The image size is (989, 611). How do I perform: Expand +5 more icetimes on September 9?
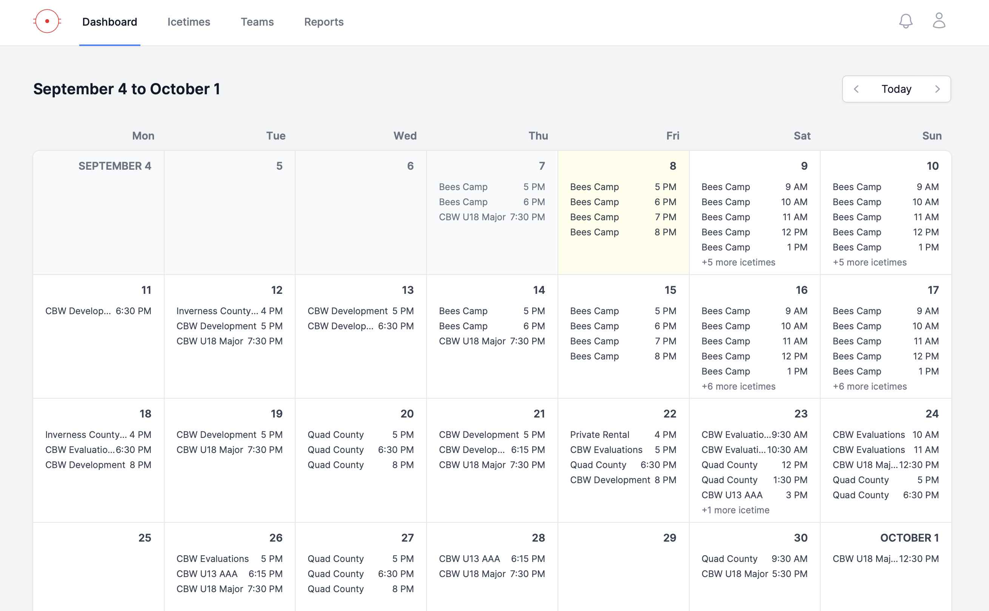pyautogui.click(x=738, y=262)
